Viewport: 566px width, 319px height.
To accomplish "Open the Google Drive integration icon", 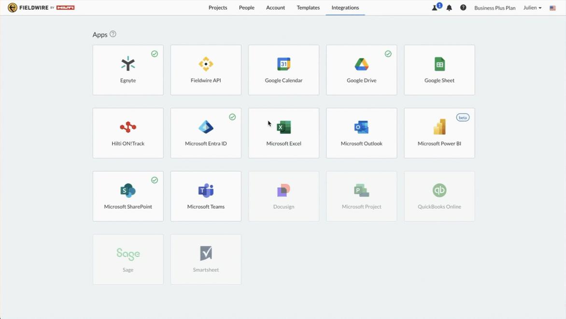I will 361,64.
